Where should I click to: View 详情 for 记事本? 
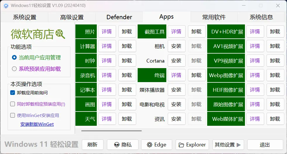point(107,90)
